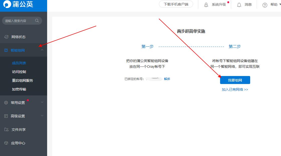Click the 帮助 question mark icon
Viewport: 281px width, 156px height.
(265, 4)
